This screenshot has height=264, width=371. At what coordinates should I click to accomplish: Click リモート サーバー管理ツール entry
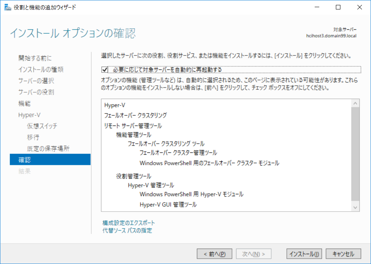(x=133, y=126)
